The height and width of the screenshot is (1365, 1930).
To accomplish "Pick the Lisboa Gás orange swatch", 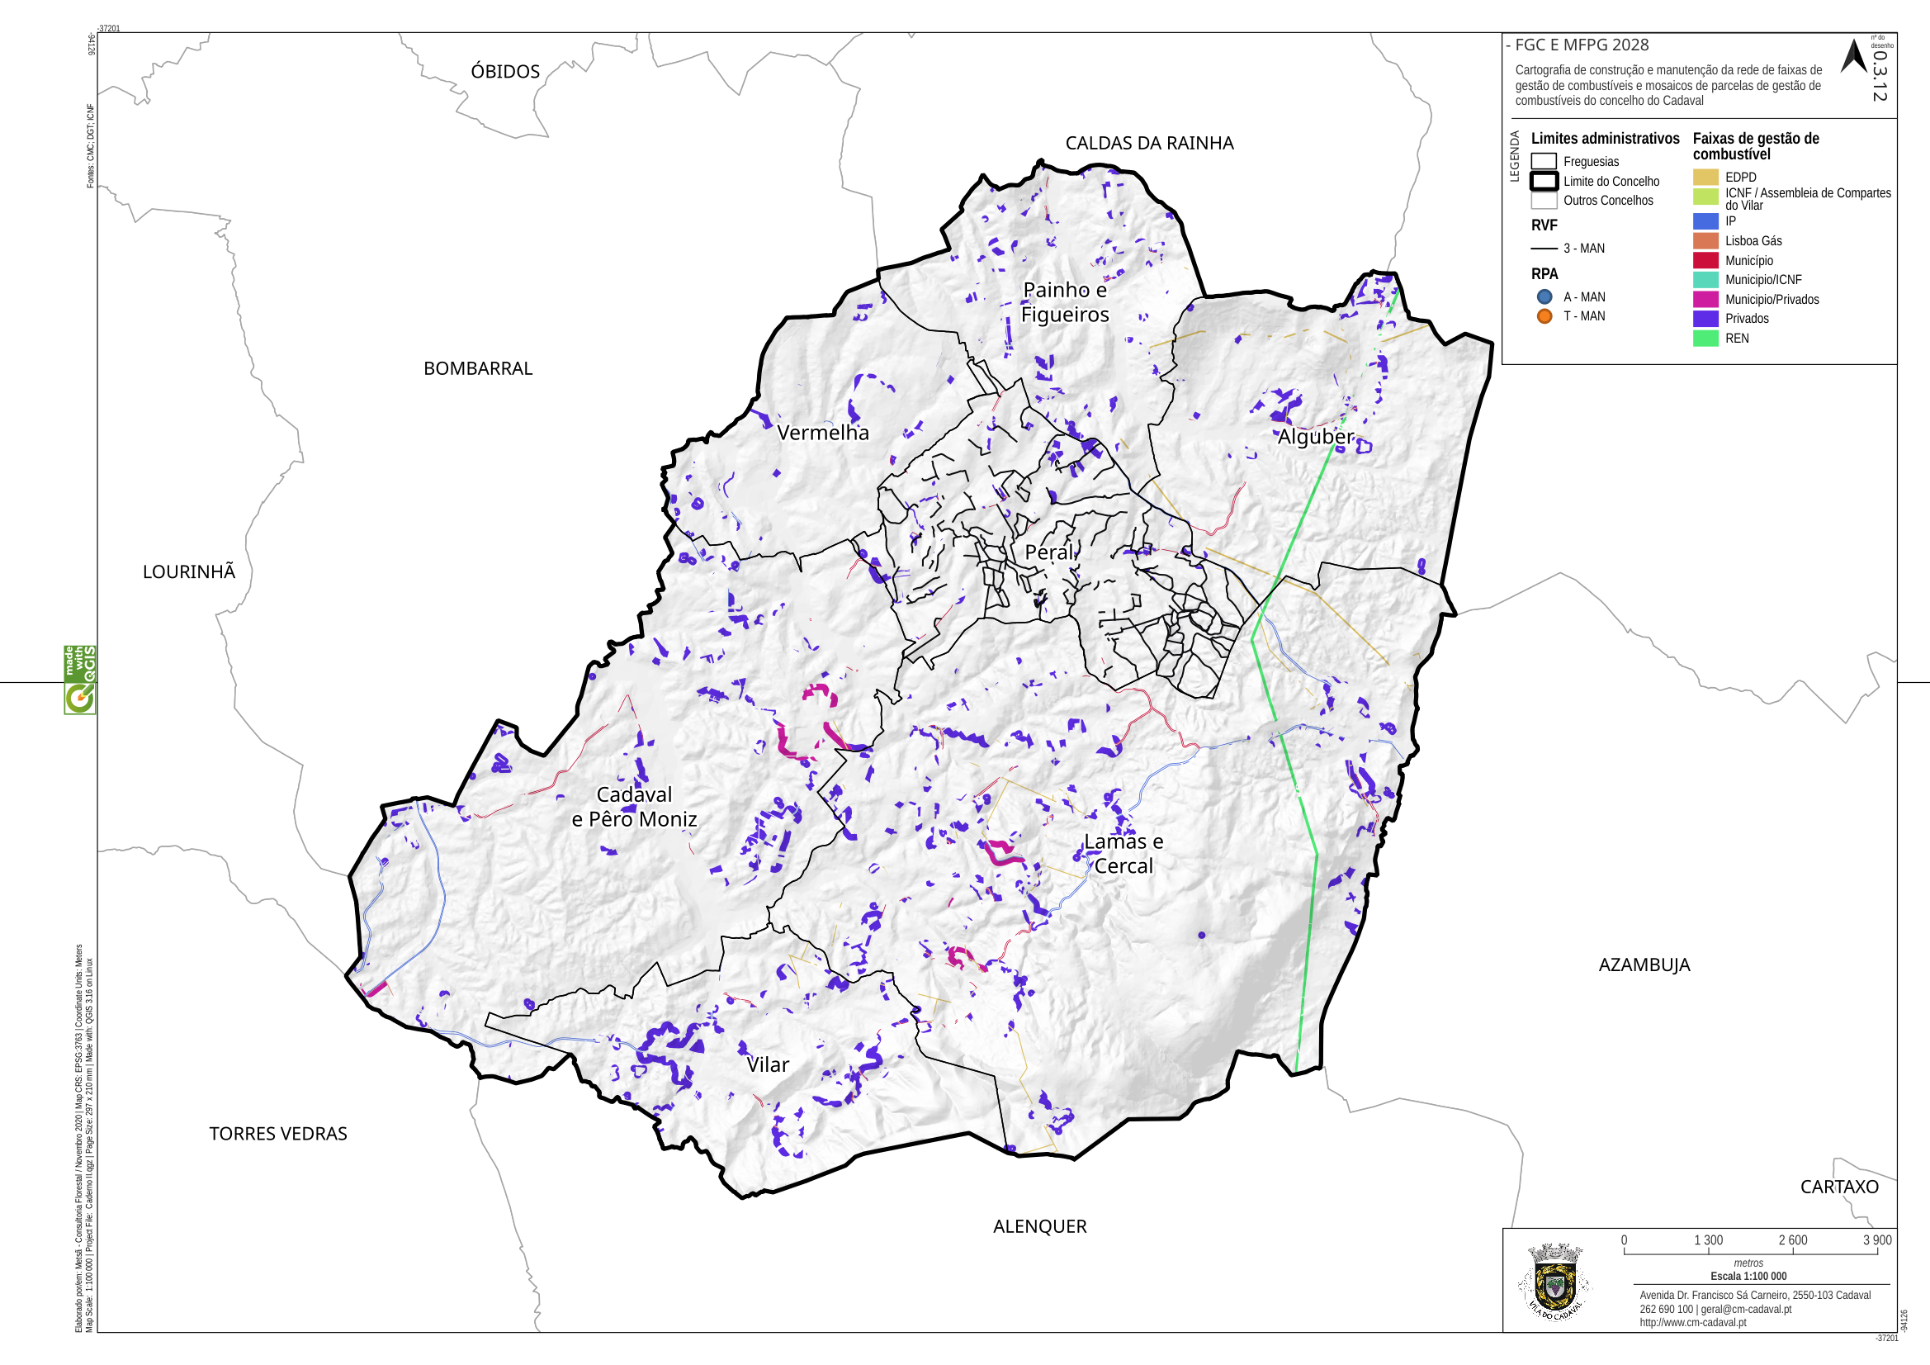I will [x=1705, y=240].
